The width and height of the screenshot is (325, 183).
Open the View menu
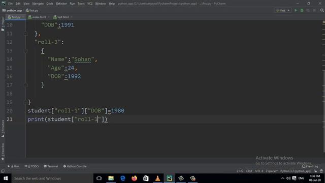(x=26, y=4)
